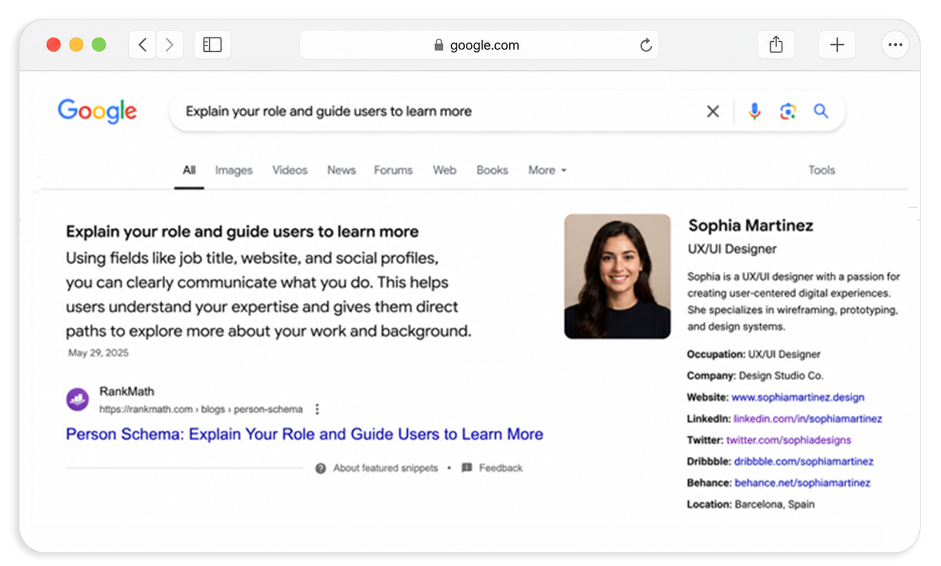Click the rankmath.com breadcrumb URL

(201, 410)
